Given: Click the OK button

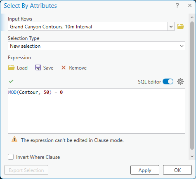Looking at the screenshot, I should tap(177, 170).
